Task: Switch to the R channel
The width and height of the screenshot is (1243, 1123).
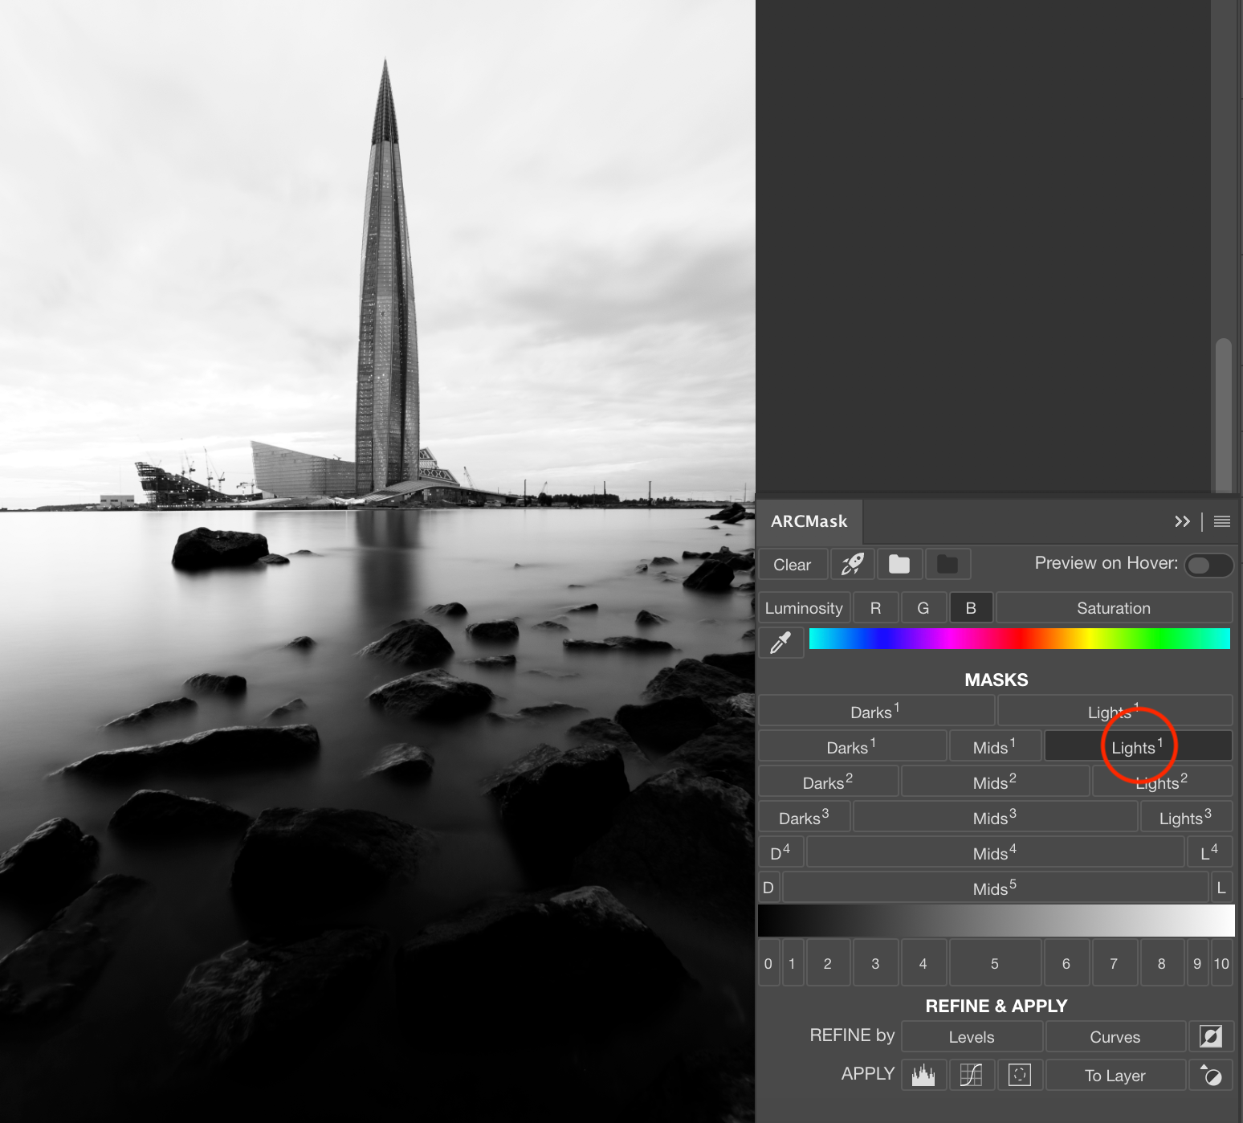Action: (875, 608)
